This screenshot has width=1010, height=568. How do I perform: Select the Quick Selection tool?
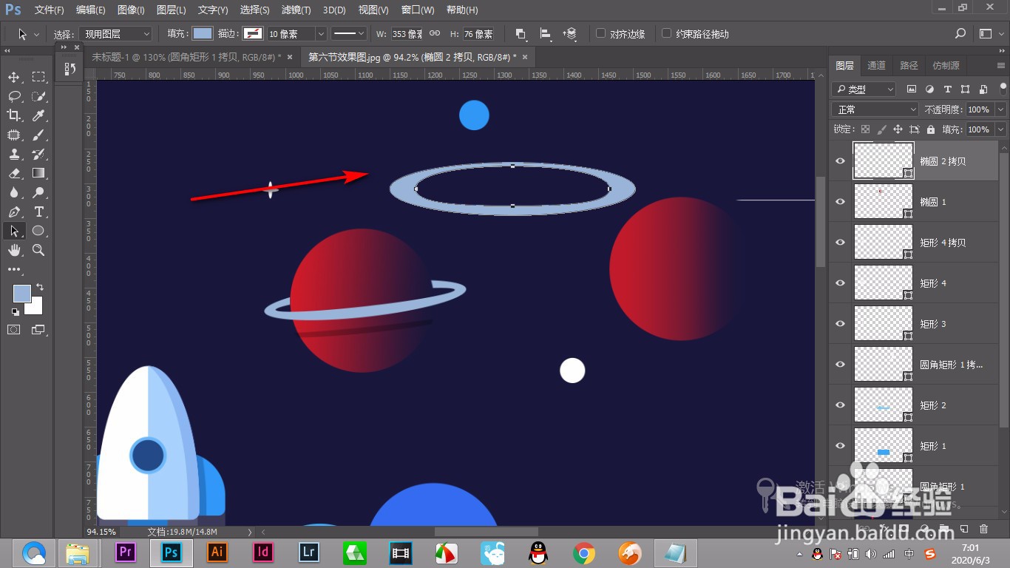[x=38, y=96]
